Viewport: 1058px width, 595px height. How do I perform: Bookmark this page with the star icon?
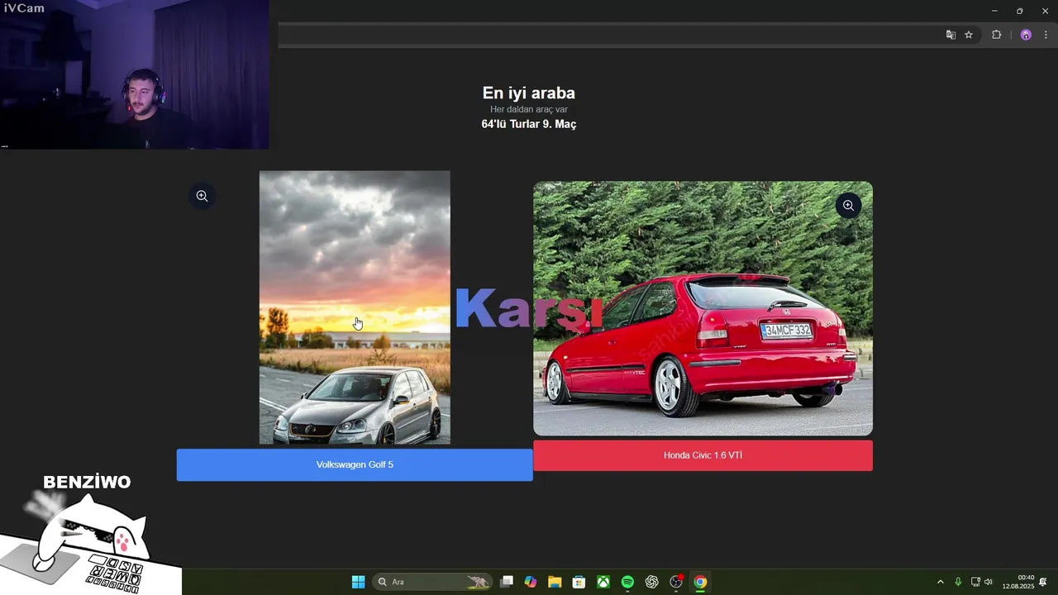coord(969,35)
